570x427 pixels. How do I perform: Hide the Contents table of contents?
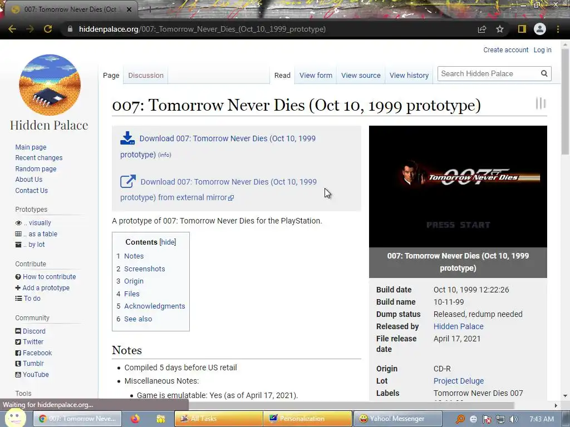pos(168,242)
